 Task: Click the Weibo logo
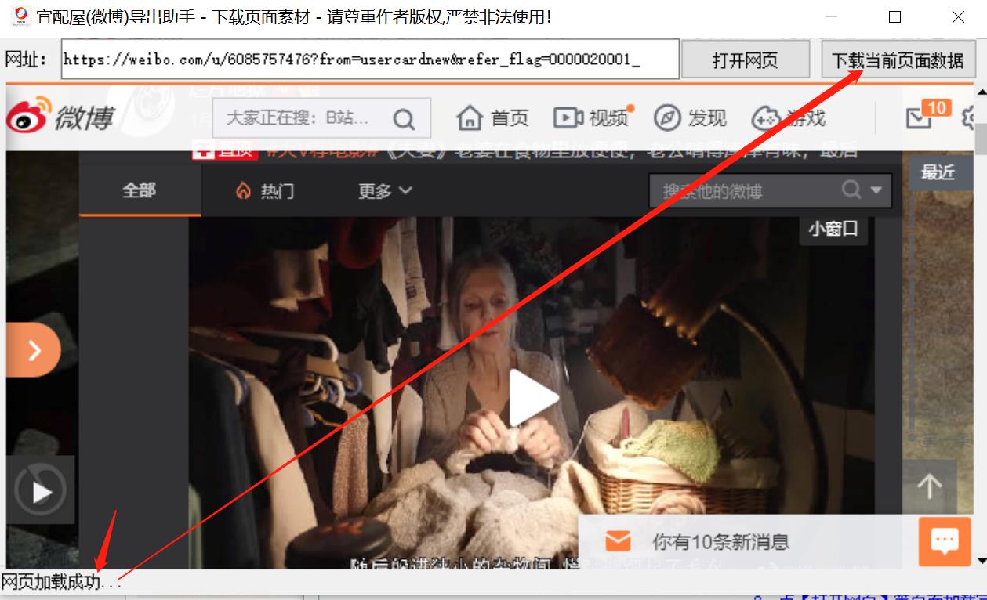[60, 116]
